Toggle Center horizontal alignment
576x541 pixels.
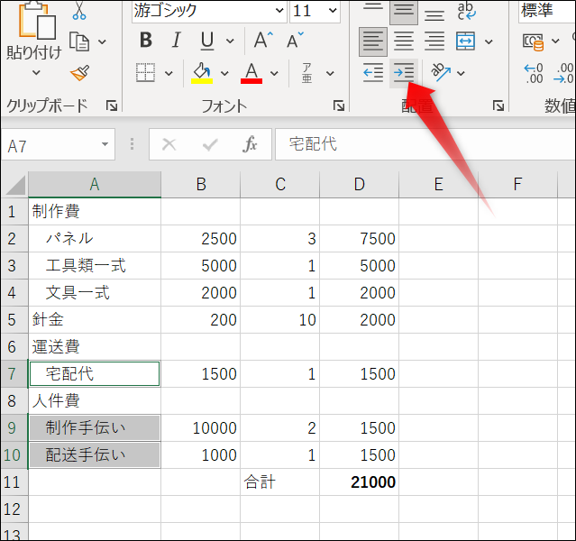click(404, 41)
